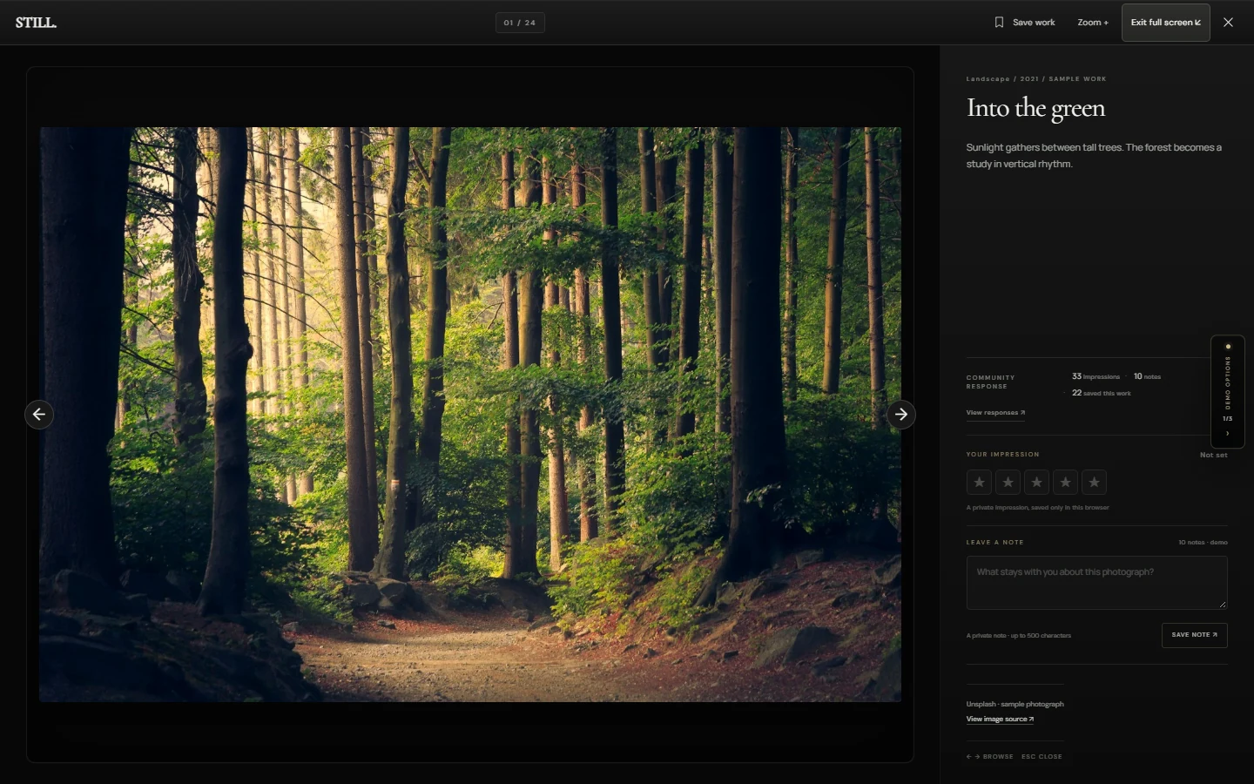Screen dimensions: 1254x784
Task: Click Zoom + to enlarge the photo
Action: [x=1093, y=23]
